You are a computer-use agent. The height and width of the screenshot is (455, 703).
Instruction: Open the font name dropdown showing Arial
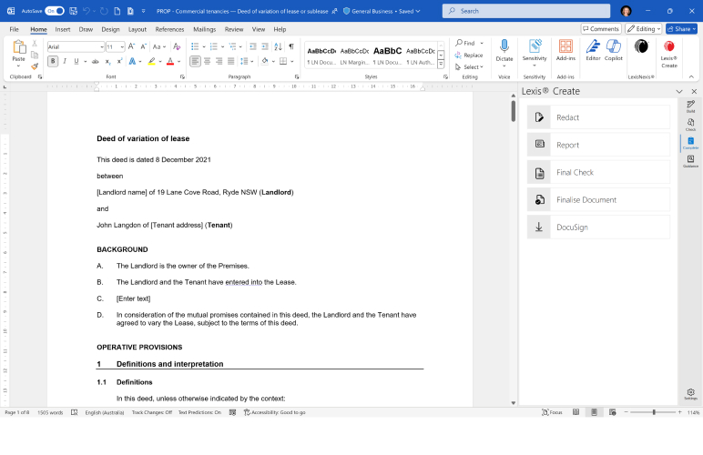tap(75, 45)
